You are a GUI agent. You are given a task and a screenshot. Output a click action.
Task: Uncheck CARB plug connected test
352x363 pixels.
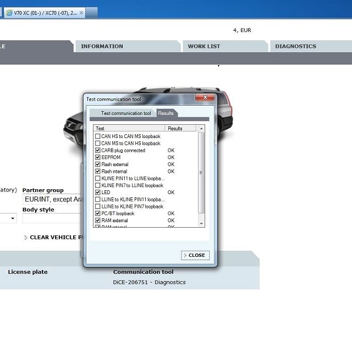pyautogui.click(x=98, y=150)
